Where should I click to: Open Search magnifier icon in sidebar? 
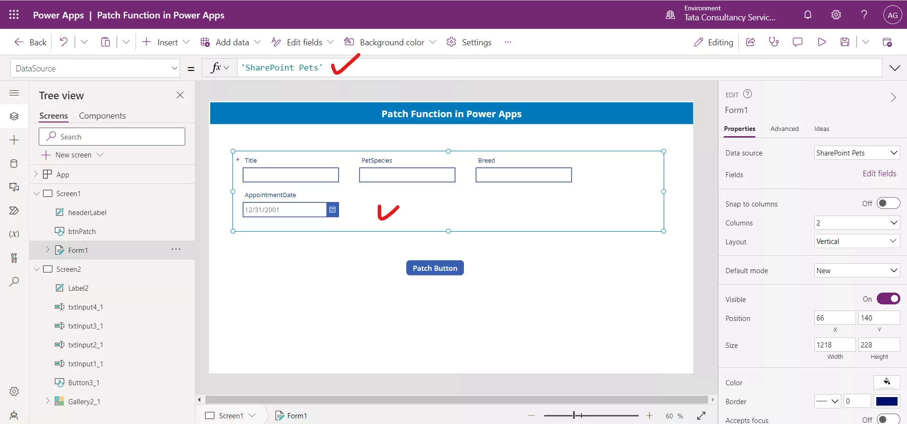(x=14, y=282)
